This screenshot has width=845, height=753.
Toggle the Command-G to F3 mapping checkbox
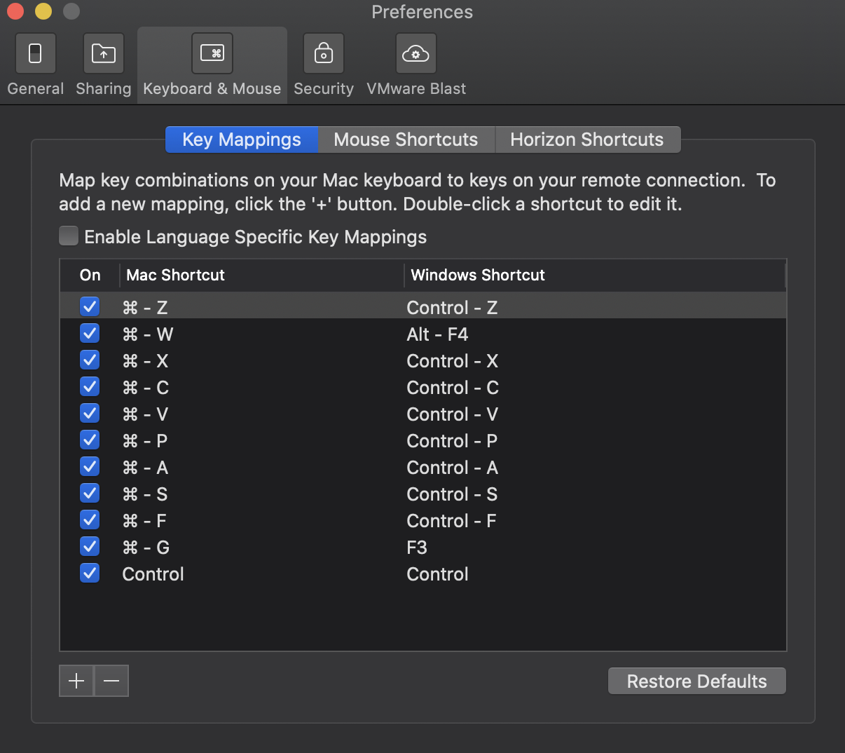click(90, 547)
